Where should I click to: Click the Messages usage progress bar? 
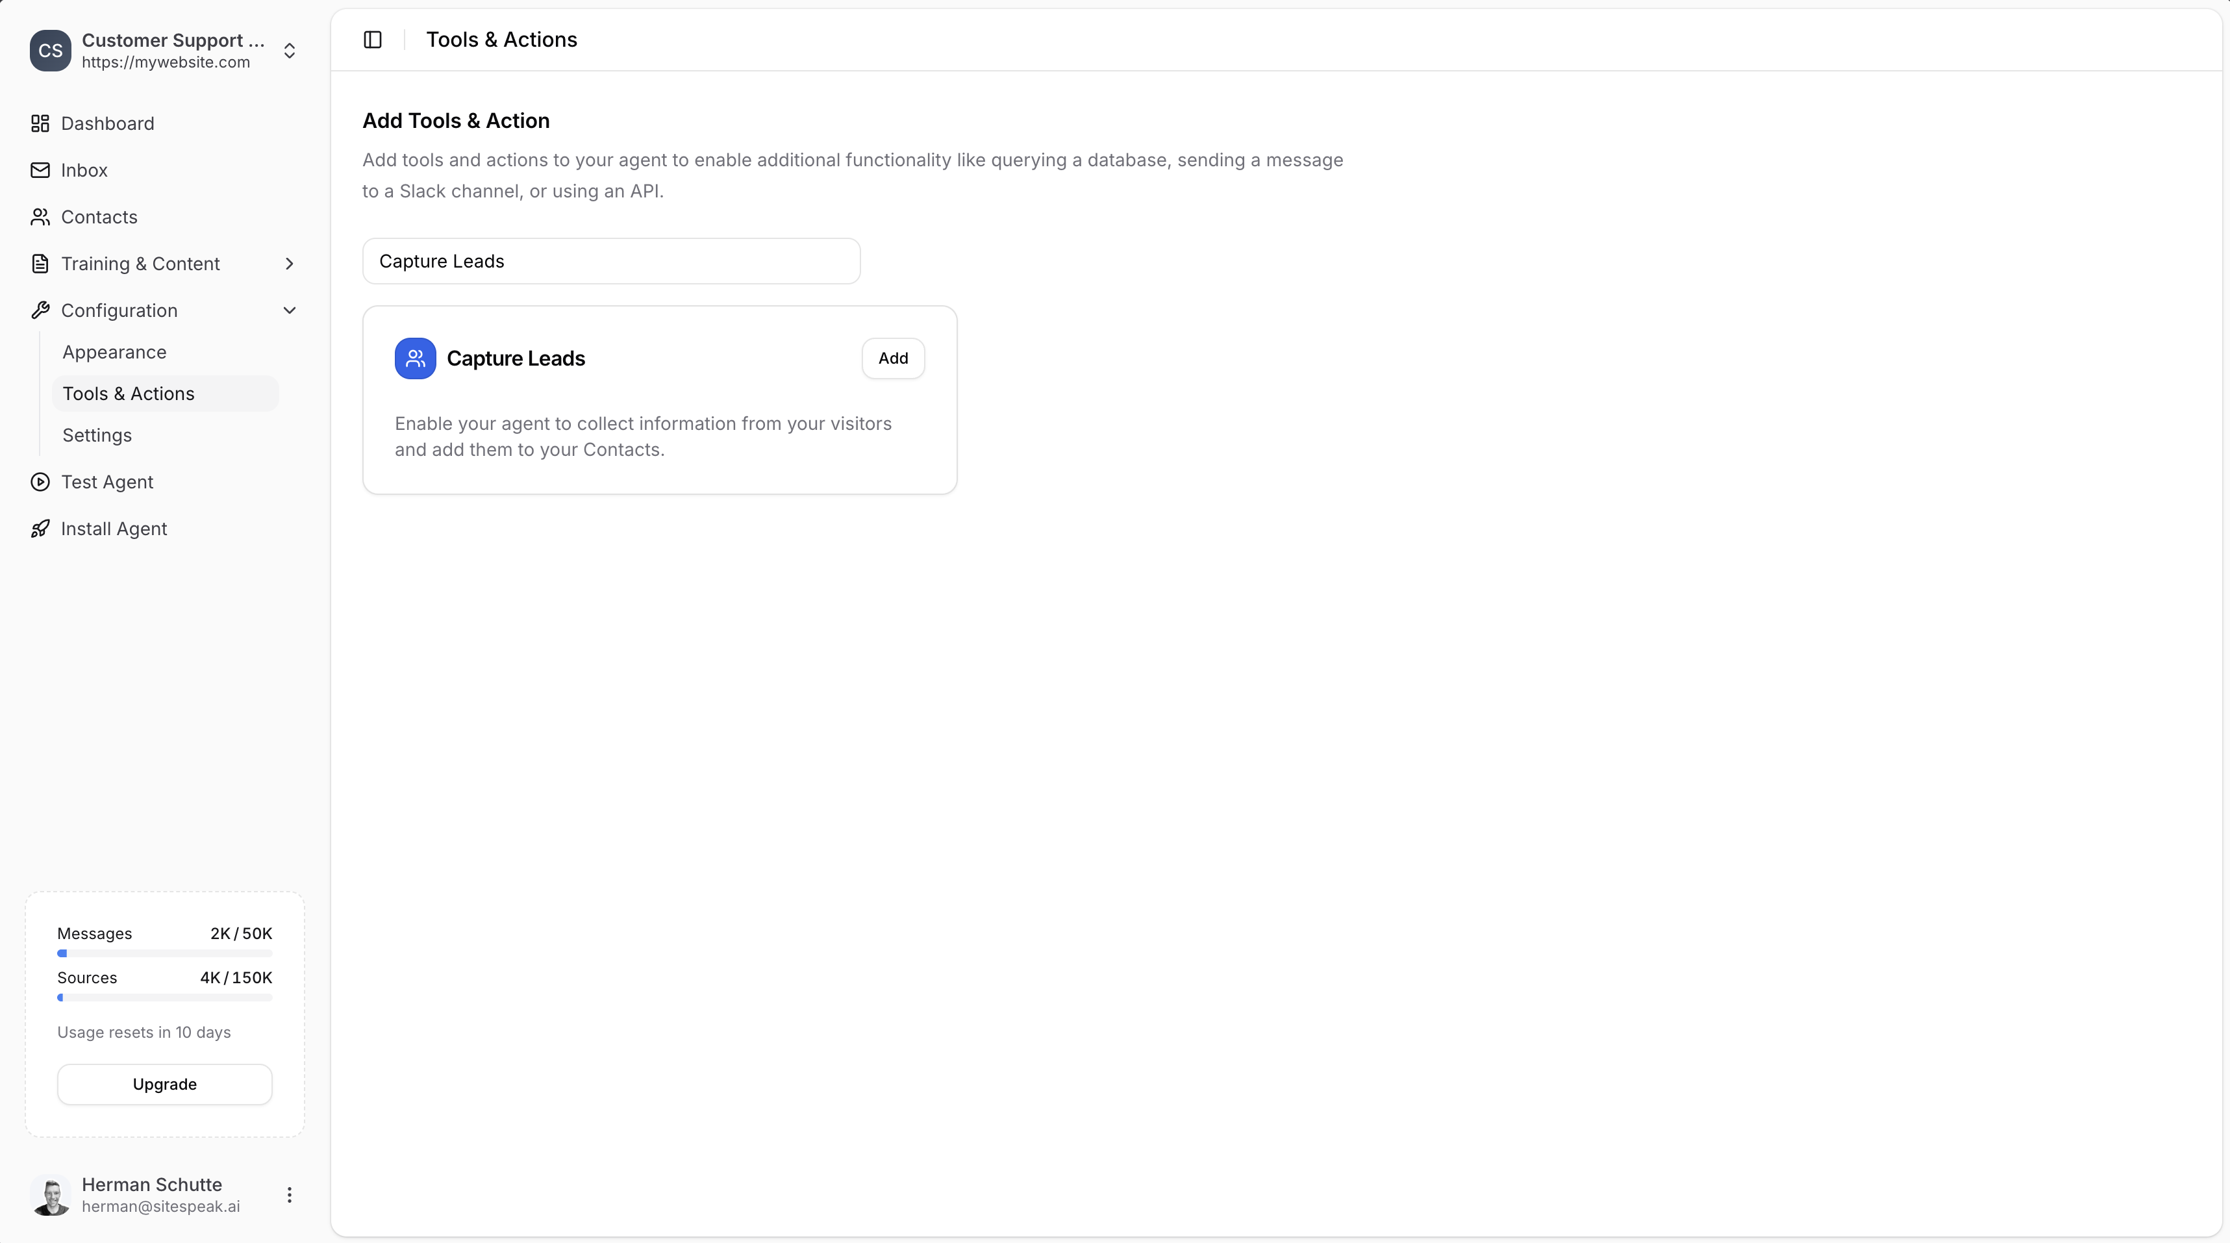tap(164, 954)
